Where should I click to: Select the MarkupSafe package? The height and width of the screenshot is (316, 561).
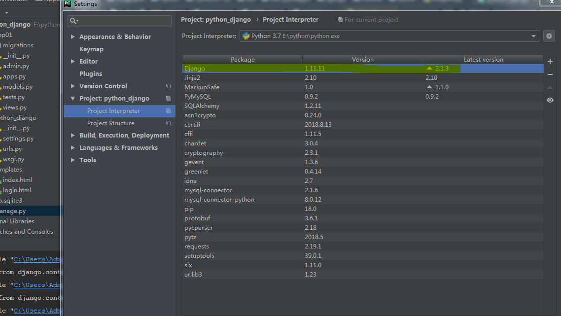363,87
